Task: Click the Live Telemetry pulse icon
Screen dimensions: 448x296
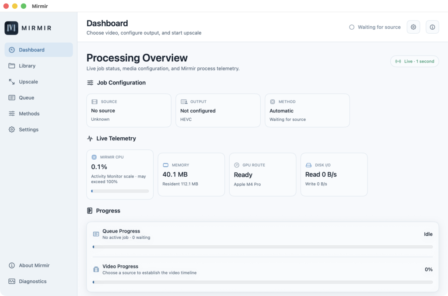Action: pyautogui.click(x=90, y=139)
